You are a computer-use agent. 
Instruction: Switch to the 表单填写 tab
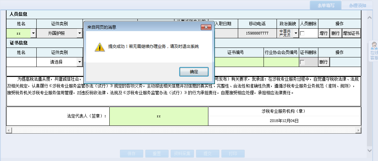coord(321,5)
